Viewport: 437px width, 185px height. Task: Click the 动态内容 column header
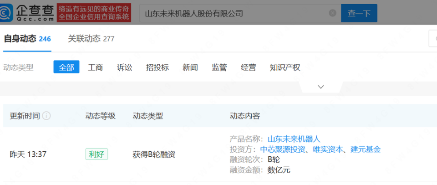coord(245,116)
